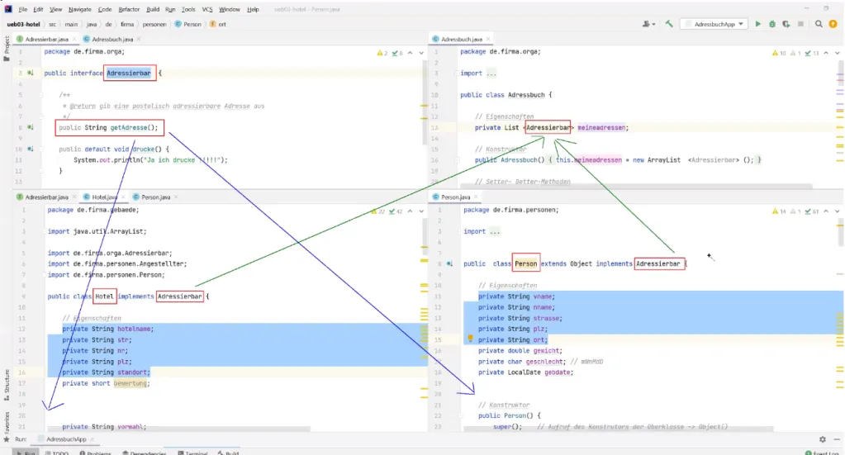Click gutter icon beside default void drucke()
This screenshot has height=455, width=845.
tap(31, 149)
